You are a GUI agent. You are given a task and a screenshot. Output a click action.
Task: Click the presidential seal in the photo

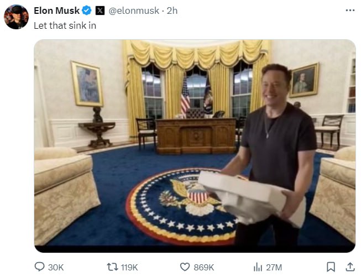182,206
